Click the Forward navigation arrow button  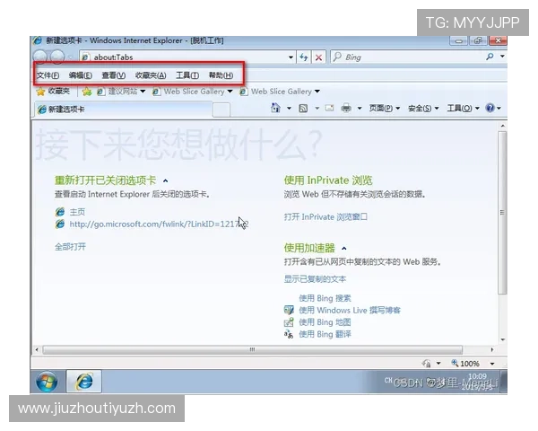(x=57, y=57)
